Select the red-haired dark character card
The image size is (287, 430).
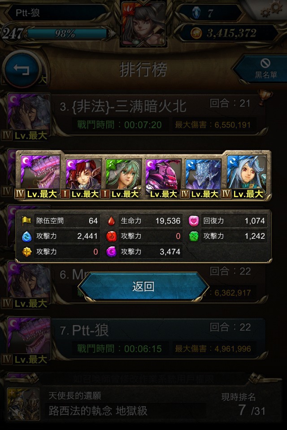tap(83, 176)
